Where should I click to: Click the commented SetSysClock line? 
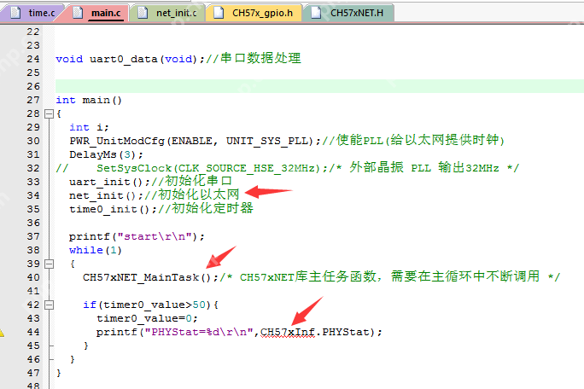[x=287, y=168]
